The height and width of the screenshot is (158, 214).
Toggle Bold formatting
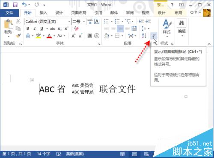tap(28, 29)
